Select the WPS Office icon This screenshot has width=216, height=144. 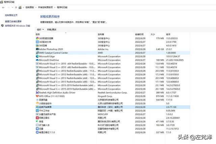37,96
